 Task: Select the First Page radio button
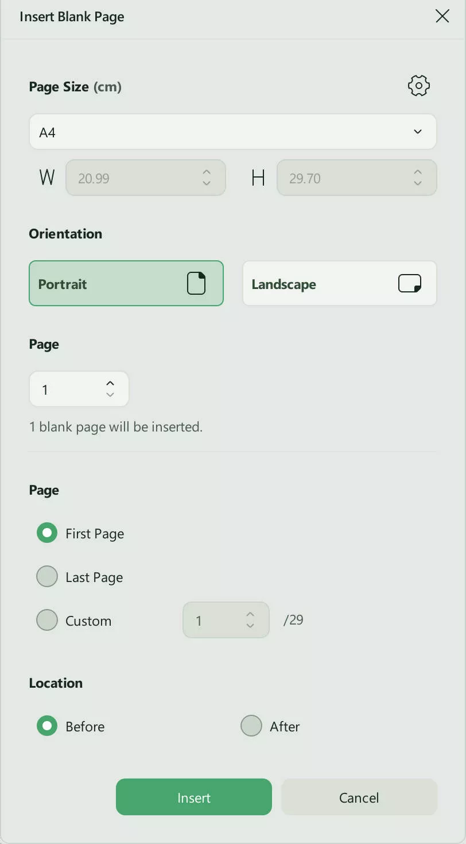tap(47, 533)
